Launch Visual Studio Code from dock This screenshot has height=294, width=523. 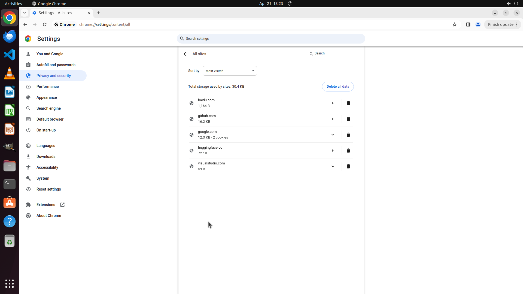tap(10, 55)
